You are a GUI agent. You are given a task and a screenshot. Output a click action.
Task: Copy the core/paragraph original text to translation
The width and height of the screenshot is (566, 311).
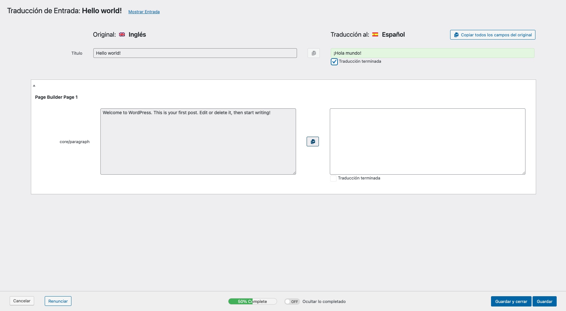pos(312,142)
